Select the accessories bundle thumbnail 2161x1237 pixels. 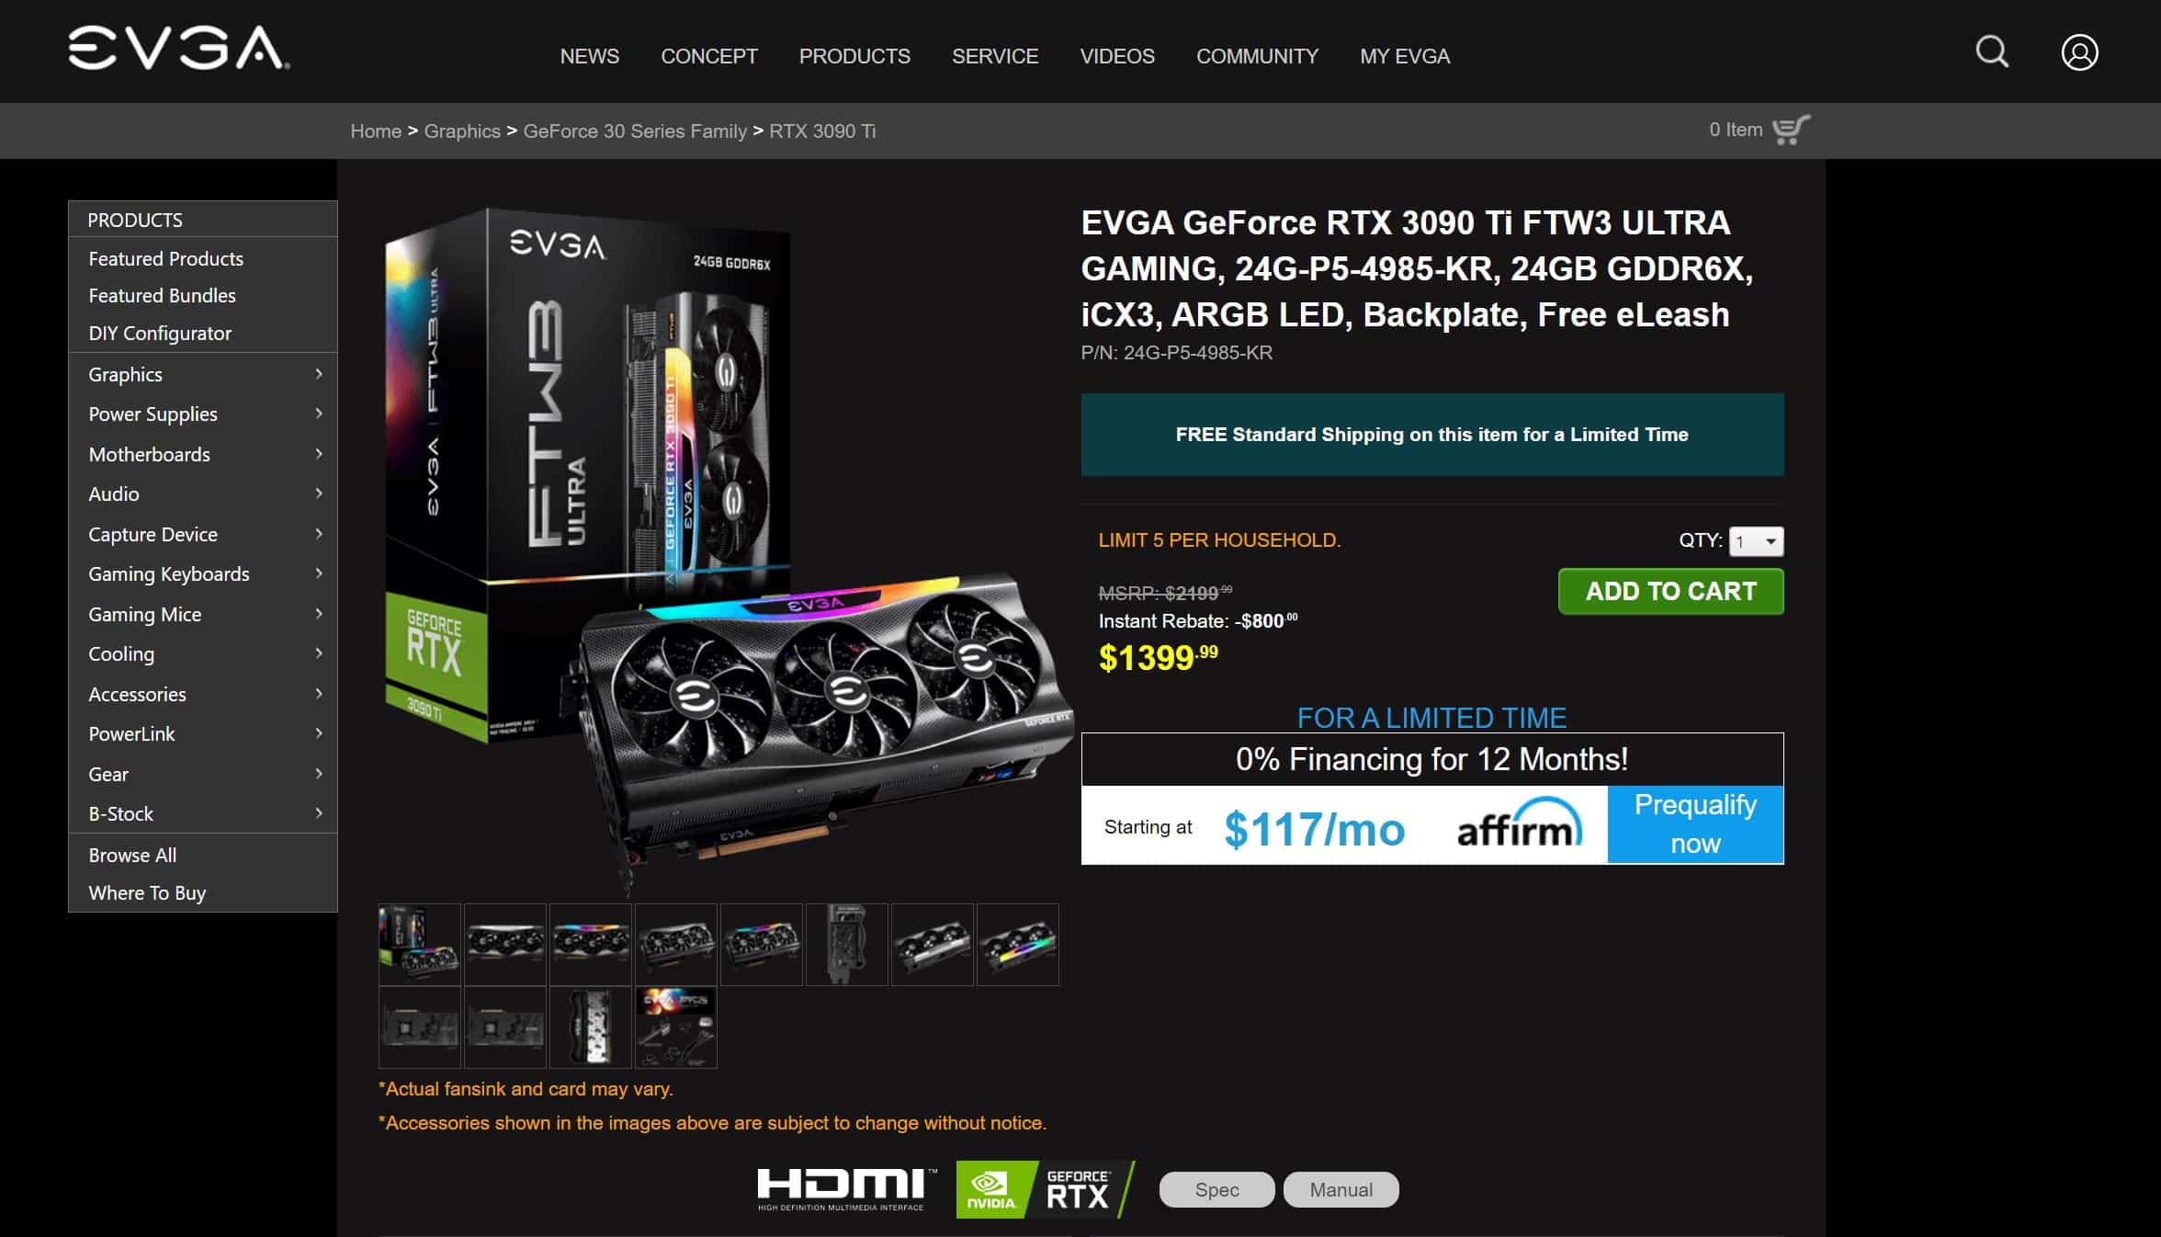point(675,1027)
